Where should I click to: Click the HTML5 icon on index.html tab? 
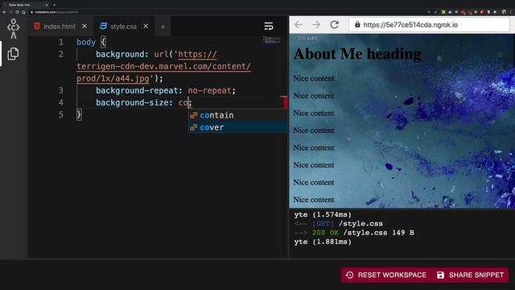[37, 26]
